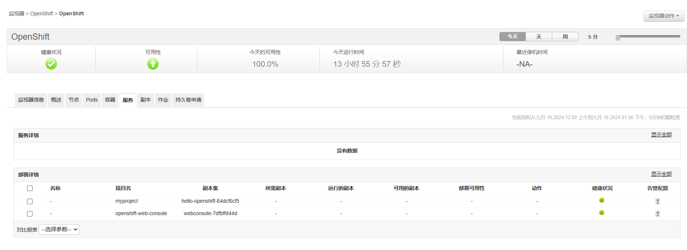Click health status dot for myproject row

(602, 200)
